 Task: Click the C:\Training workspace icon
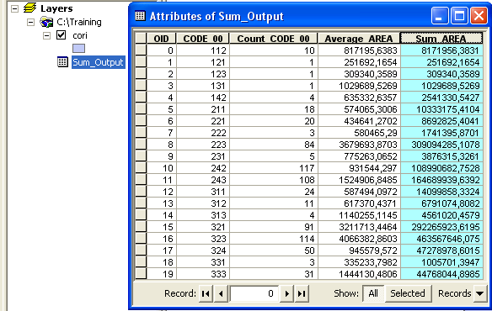46,22
